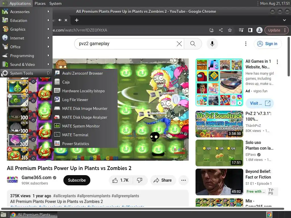
Task: Click the page vertical scrollbar
Action: 289,56
